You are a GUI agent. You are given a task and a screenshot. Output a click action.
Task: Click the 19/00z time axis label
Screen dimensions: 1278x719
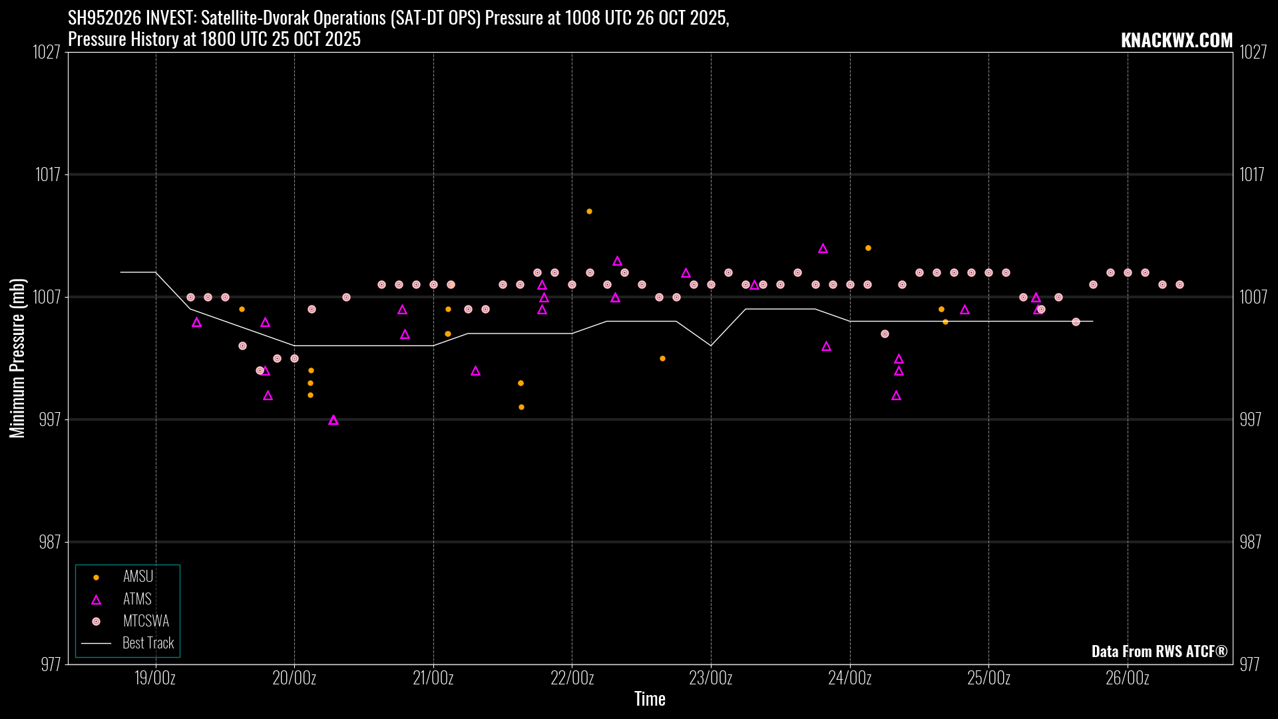coord(155,678)
